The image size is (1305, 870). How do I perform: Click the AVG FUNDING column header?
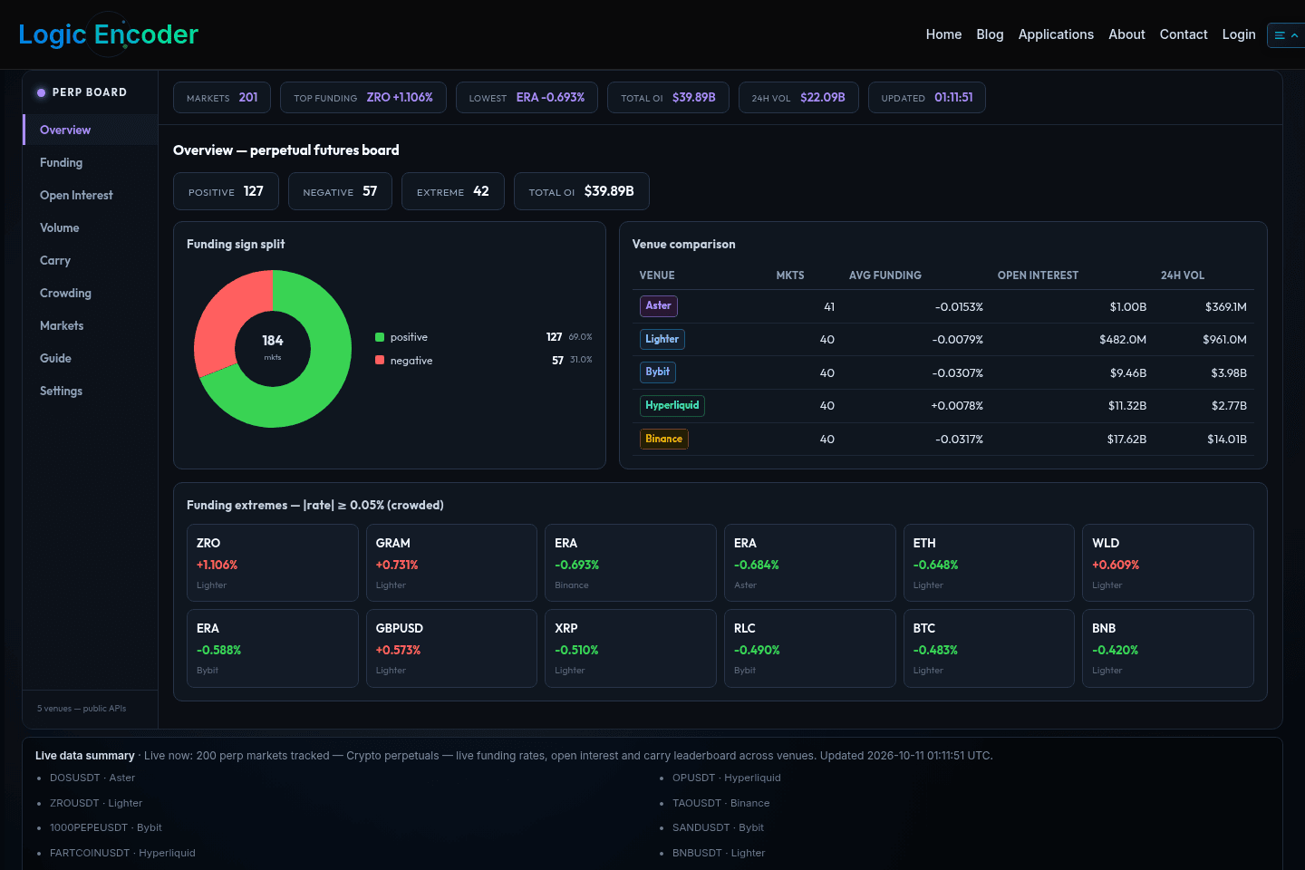coord(885,275)
